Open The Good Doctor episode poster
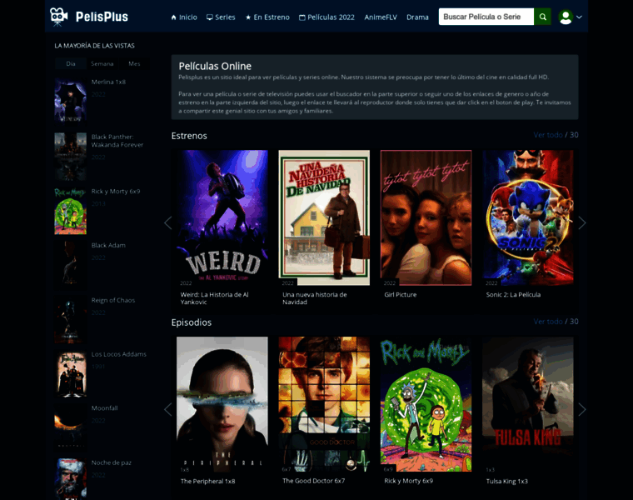The width and height of the screenshot is (633, 500). [324, 404]
